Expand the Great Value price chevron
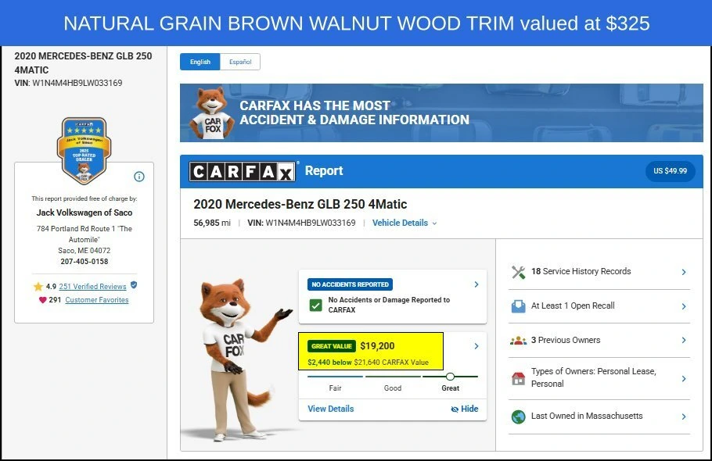Screen dimensions: 712x461 (476, 346)
